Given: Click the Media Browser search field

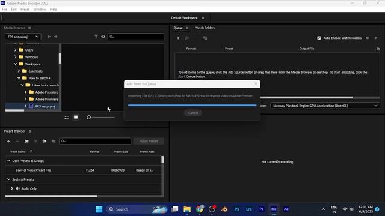Looking at the screenshot, I should (136, 37).
